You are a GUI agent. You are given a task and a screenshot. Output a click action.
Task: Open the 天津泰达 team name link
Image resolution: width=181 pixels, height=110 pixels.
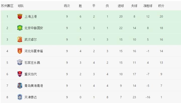point(30,97)
